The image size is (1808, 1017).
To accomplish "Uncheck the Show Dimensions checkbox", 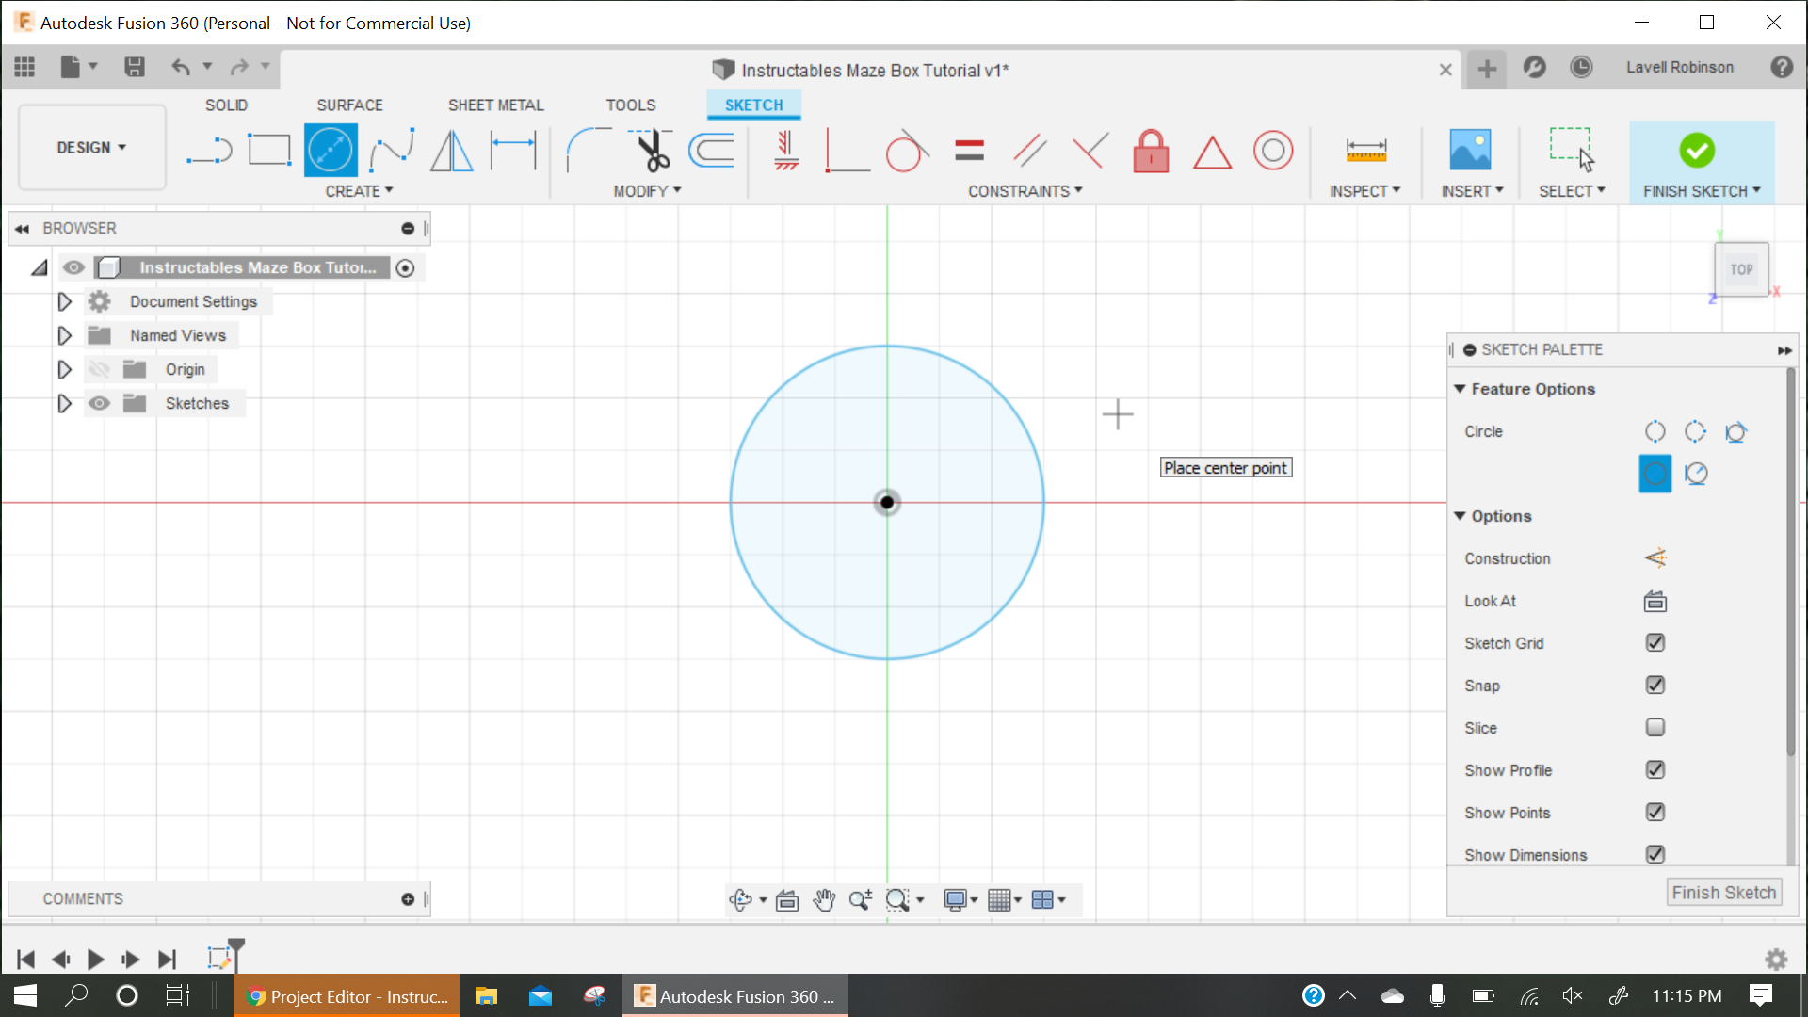I will coord(1655,854).
